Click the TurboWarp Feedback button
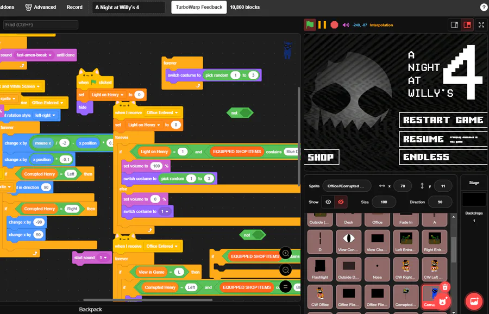The width and height of the screenshot is (489, 314). point(199,7)
